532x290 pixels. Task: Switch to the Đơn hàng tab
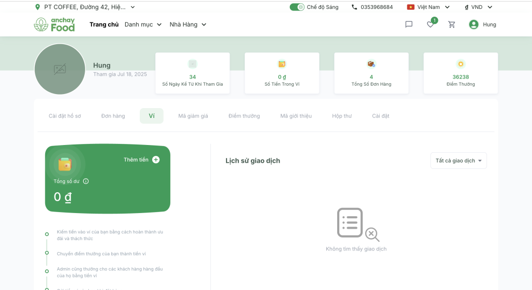(x=113, y=116)
